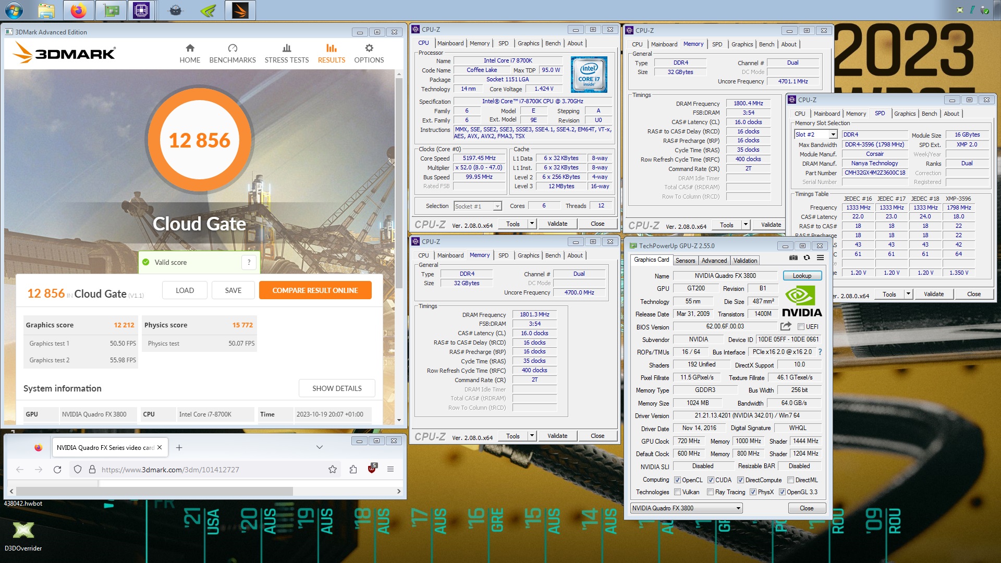Go back in Firefox
1001x563 pixels.
(x=20, y=469)
